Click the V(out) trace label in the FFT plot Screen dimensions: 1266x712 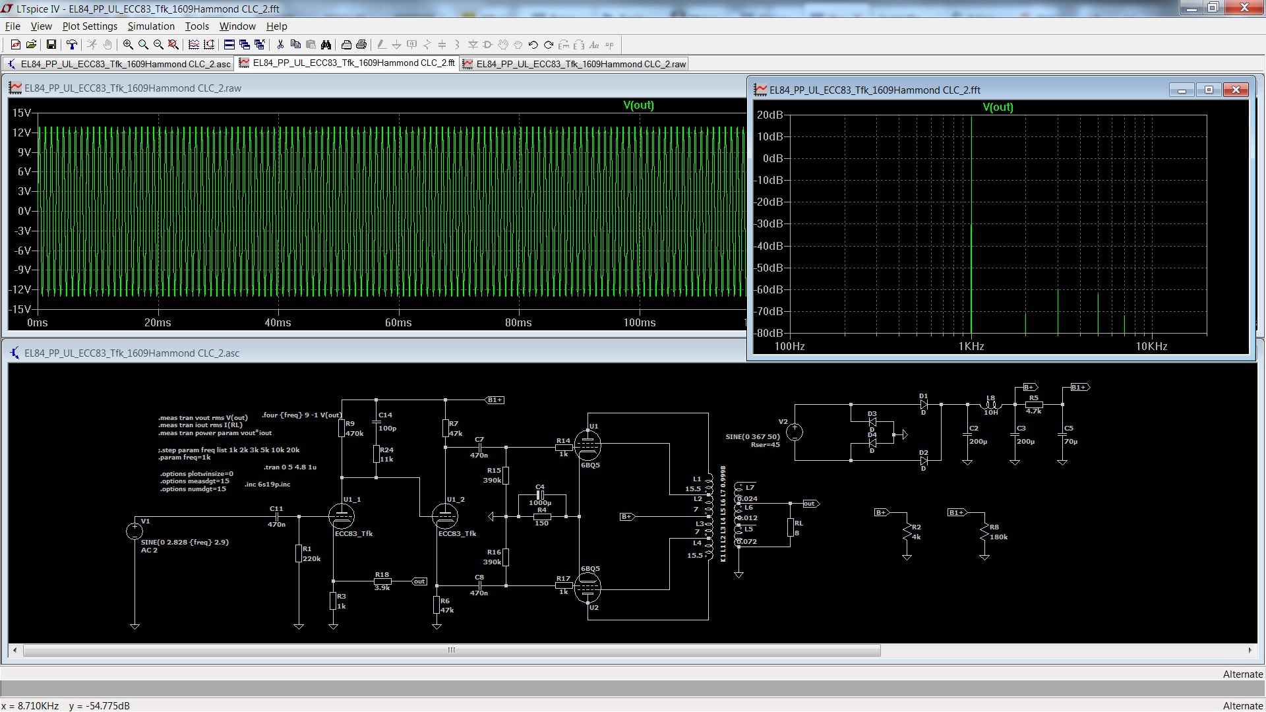[x=998, y=107]
